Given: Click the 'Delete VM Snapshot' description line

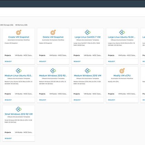Looking at the screenshot, I should click(46, 43).
